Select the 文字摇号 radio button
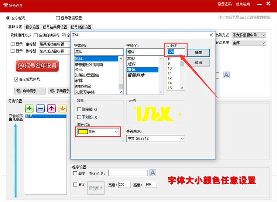 coord(8,18)
